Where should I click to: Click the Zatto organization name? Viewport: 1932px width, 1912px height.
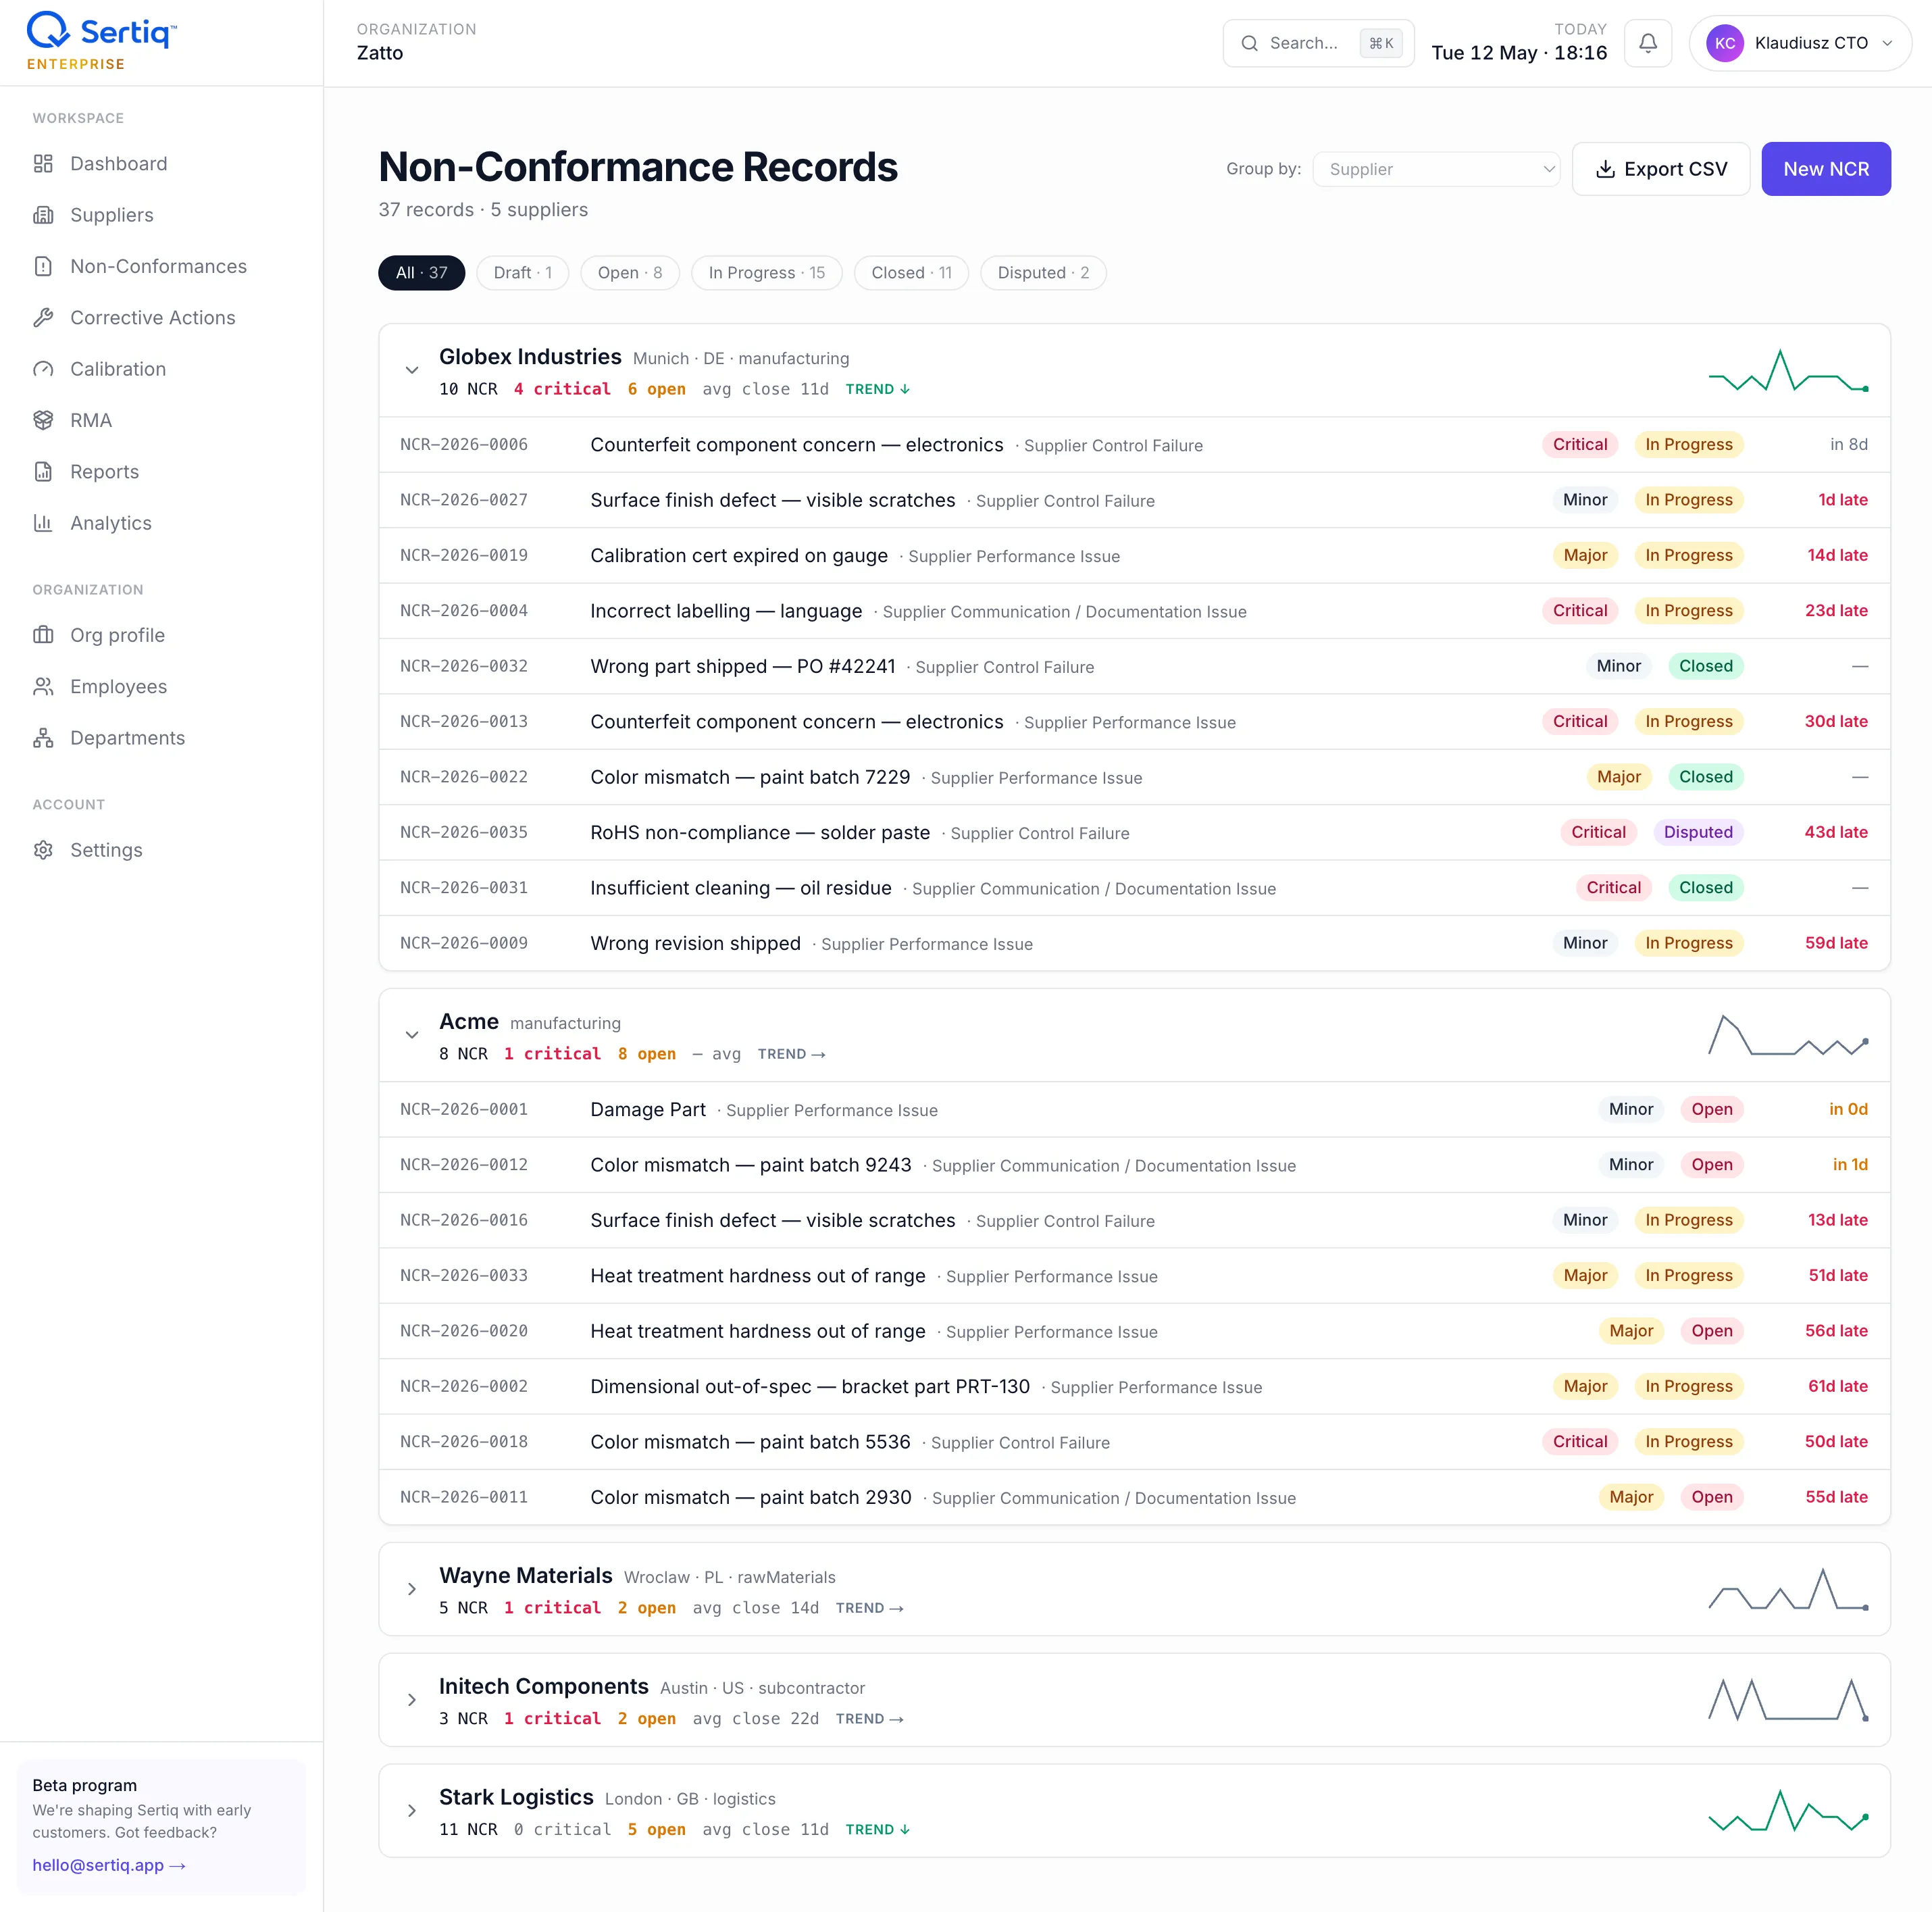point(380,53)
